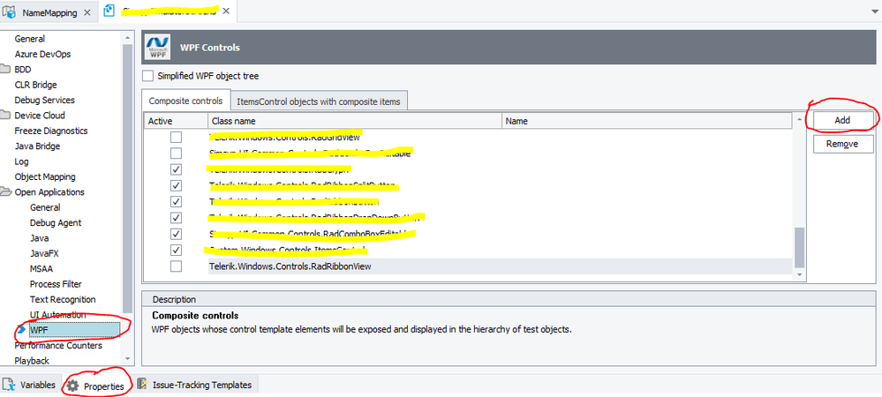Click the Class name column header
The width and height of the screenshot is (882, 397).
click(353, 121)
